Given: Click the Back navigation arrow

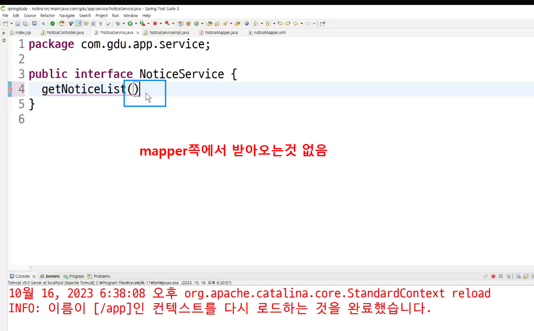Looking at the screenshot, I should pyautogui.click(x=295, y=24).
